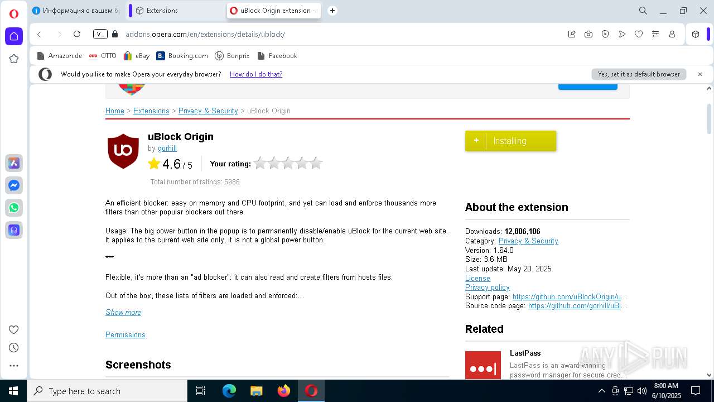
Task: Launch Aria AI from the sidebar
Action: pyautogui.click(x=14, y=163)
